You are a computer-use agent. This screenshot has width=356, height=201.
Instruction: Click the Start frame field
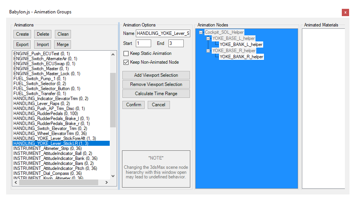coord(143,43)
